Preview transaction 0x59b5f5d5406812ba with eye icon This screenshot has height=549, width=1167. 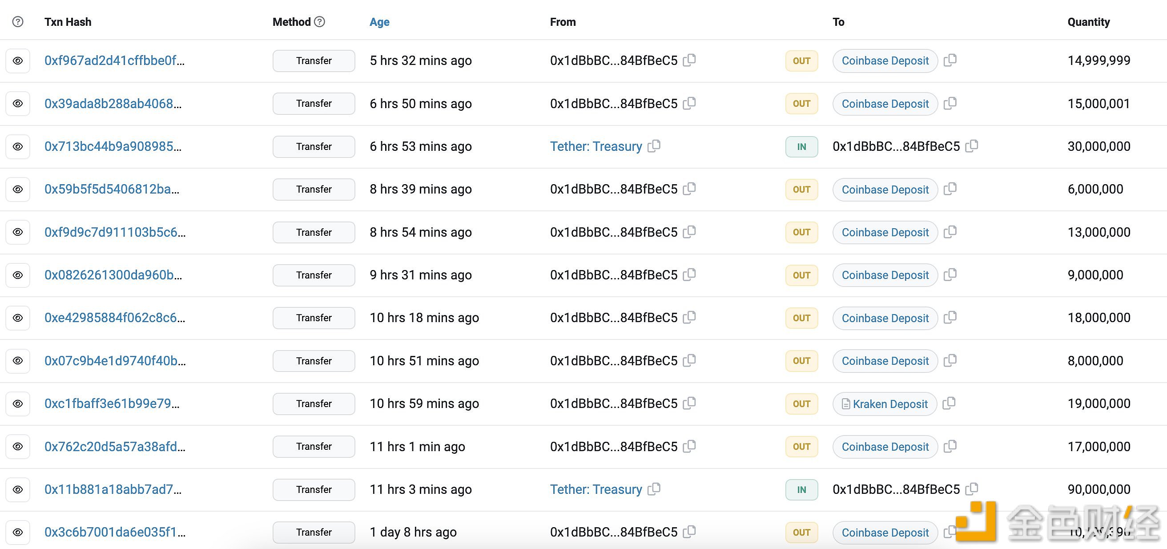coord(18,189)
